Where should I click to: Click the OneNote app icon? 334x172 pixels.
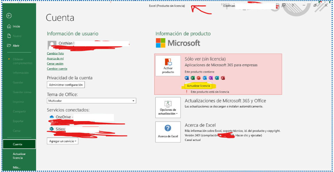(211, 78)
